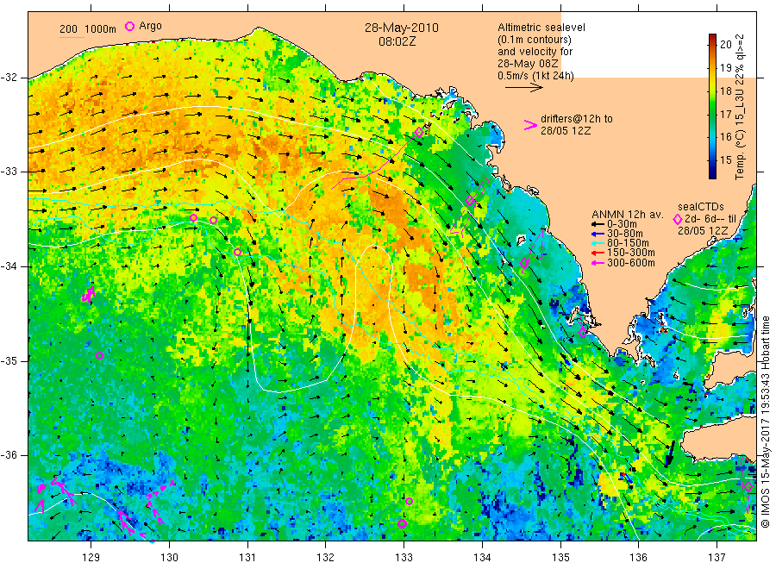The image size is (776, 569).
Task: Click the latitude axis label -32
Action: click(x=9, y=78)
